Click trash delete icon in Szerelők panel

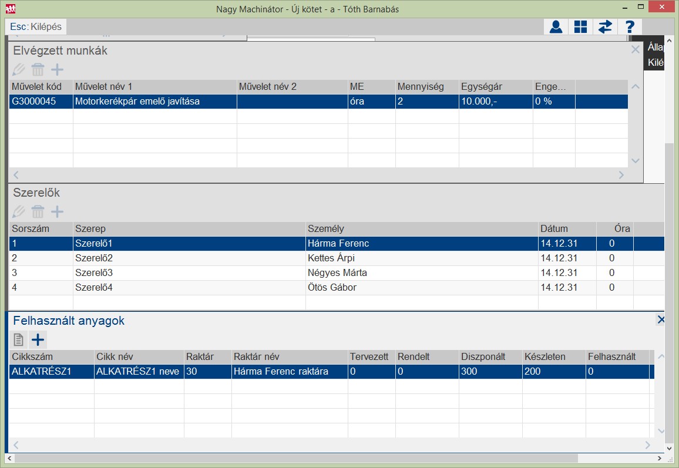[x=38, y=211]
